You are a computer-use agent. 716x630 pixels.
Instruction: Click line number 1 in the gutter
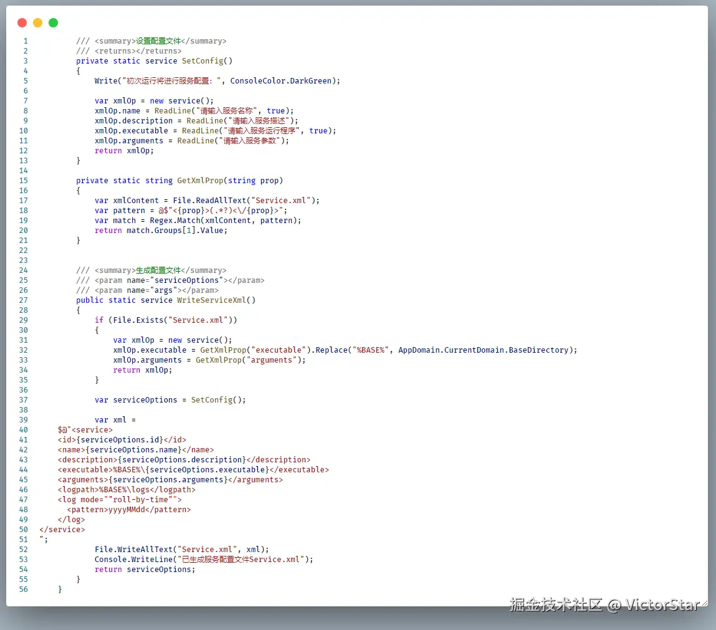tap(26, 41)
